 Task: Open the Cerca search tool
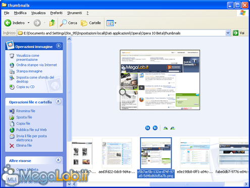(x=69, y=23)
